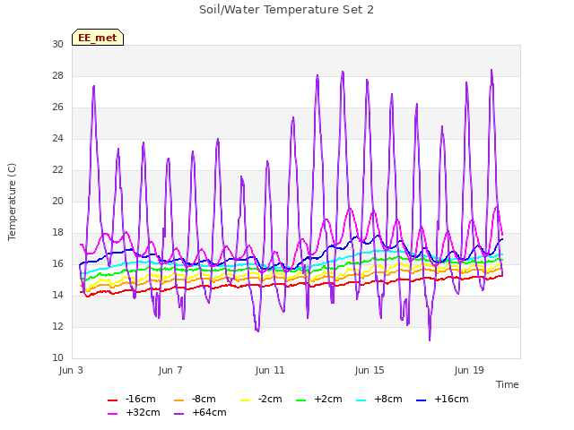Click the orange -8cm legend swatch

pyautogui.click(x=178, y=400)
